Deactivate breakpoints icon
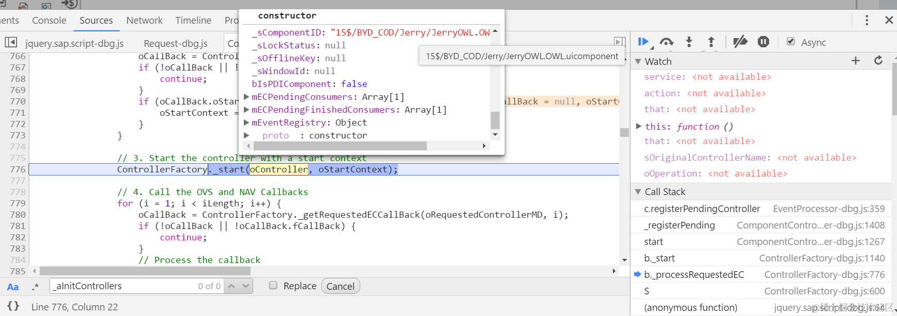This screenshot has width=897, height=316. 740,42
